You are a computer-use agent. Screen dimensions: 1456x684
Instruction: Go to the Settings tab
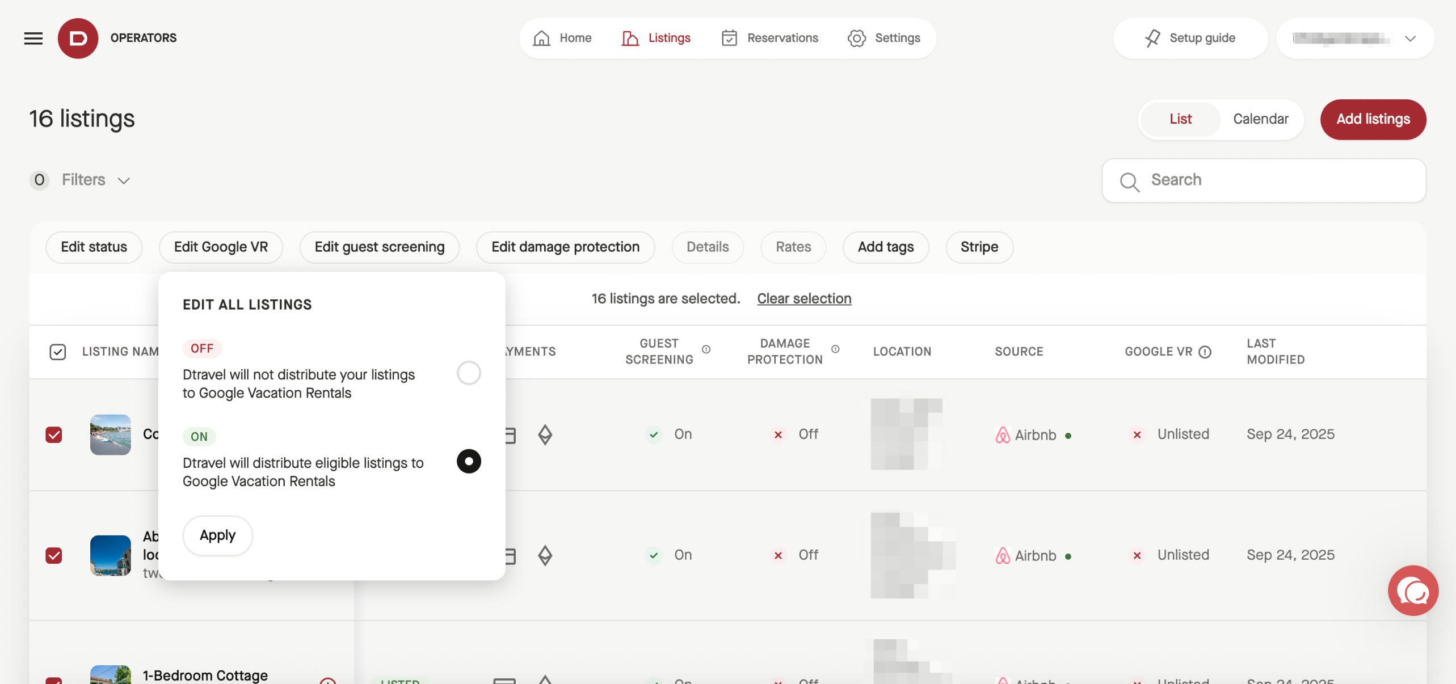pyautogui.click(x=884, y=38)
